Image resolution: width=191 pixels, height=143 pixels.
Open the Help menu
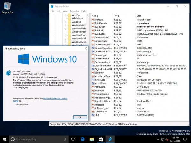point(84,11)
